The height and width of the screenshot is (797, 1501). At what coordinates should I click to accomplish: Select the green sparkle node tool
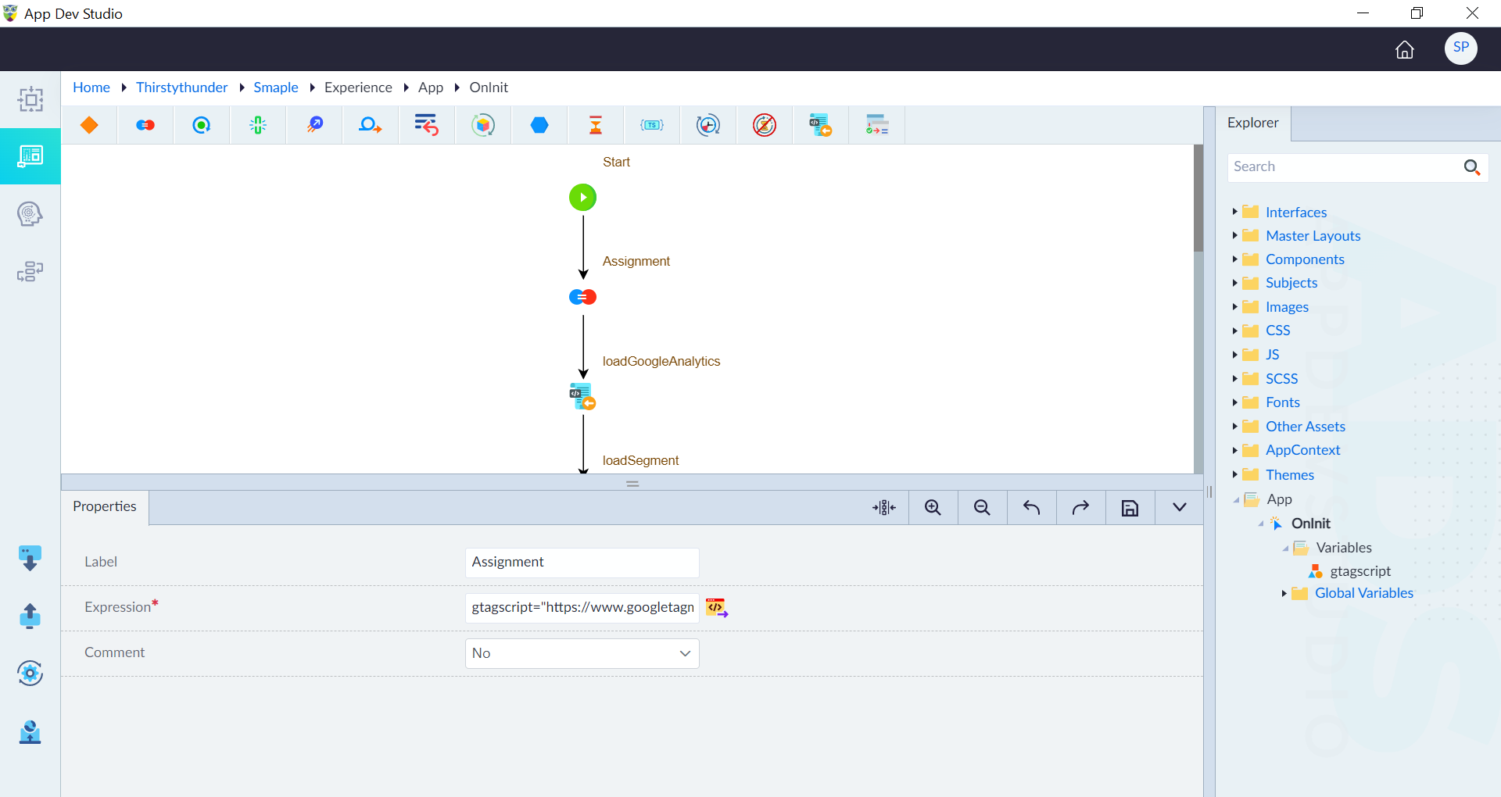tap(258, 125)
